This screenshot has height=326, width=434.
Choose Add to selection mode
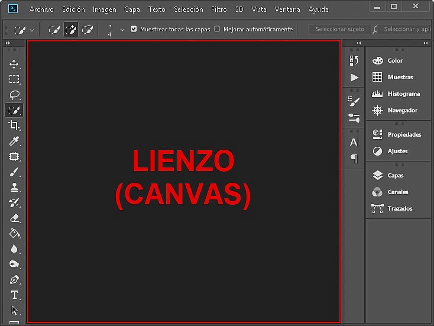71,30
